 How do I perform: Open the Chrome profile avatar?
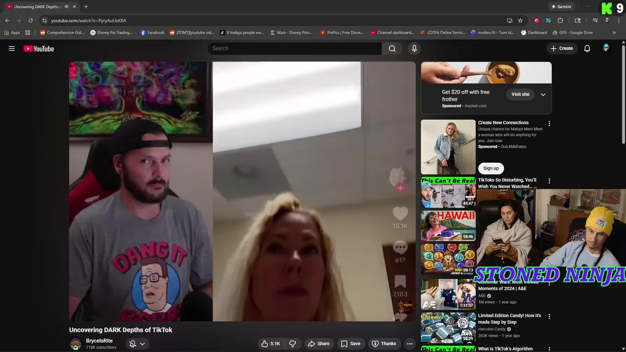pos(607,21)
